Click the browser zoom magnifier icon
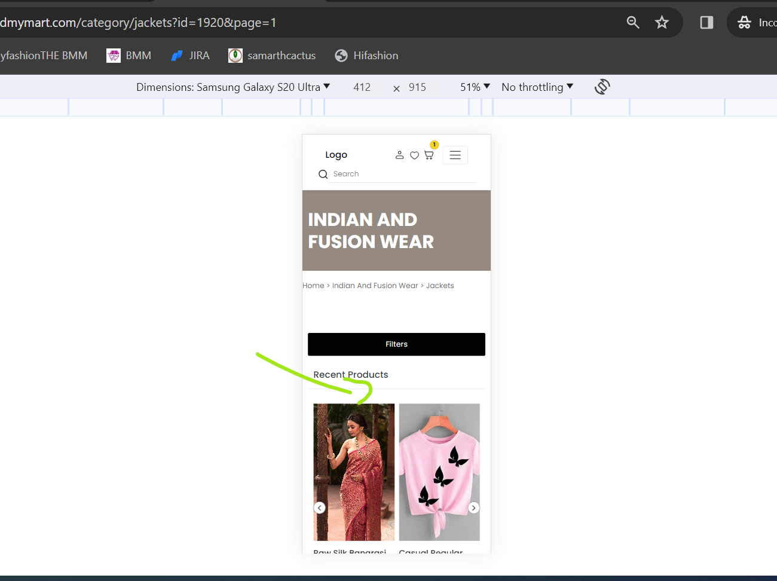 (x=633, y=23)
